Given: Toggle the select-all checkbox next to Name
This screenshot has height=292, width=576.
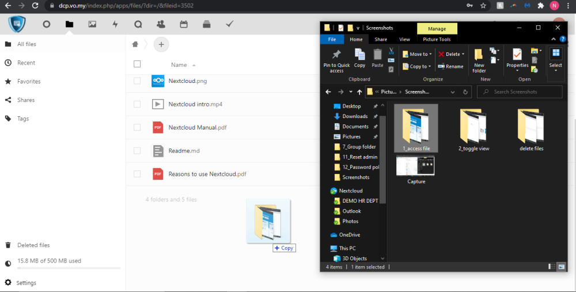Looking at the screenshot, I should (x=137, y=65).
